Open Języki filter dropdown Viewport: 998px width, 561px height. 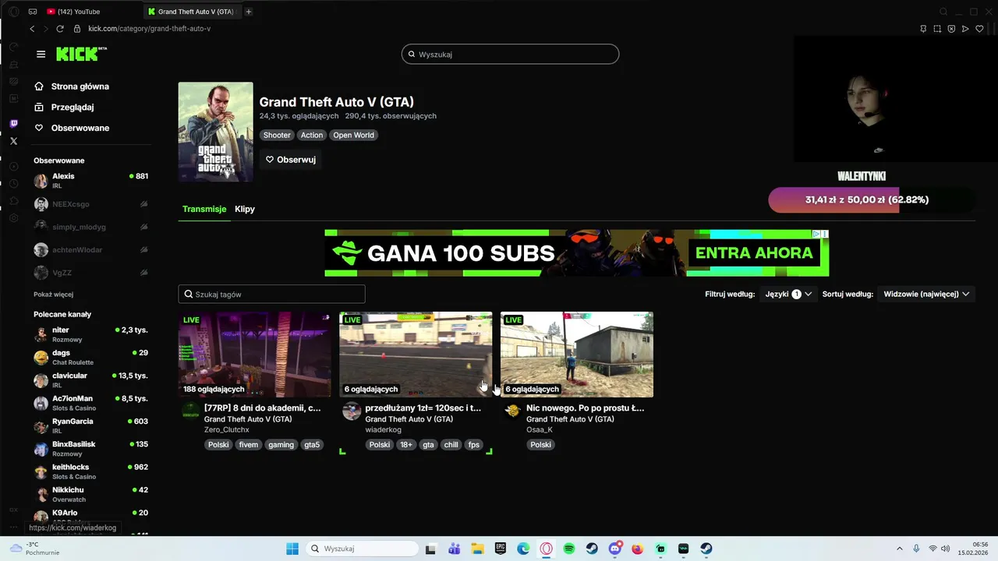(x=789, y=294)
